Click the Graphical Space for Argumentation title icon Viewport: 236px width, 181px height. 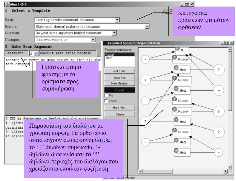[x=105, y=43]
